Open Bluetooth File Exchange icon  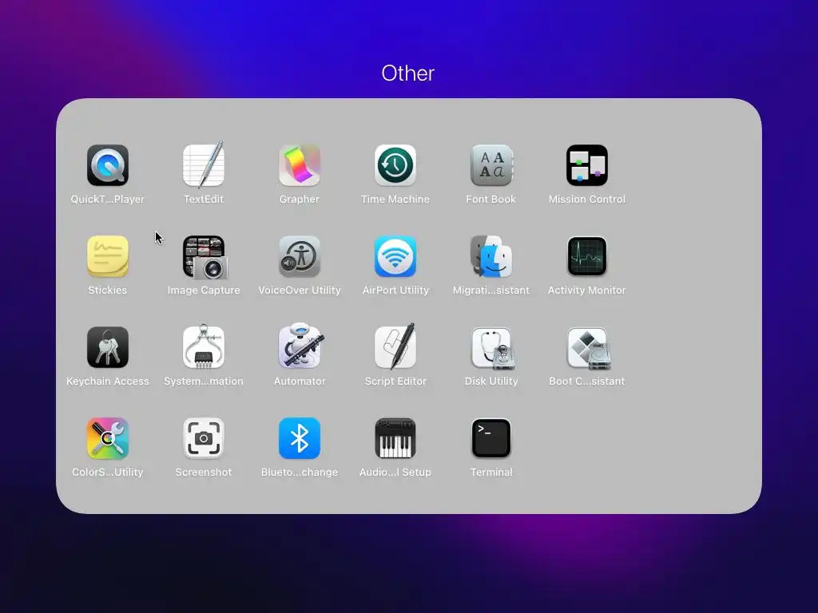point(300,438)
